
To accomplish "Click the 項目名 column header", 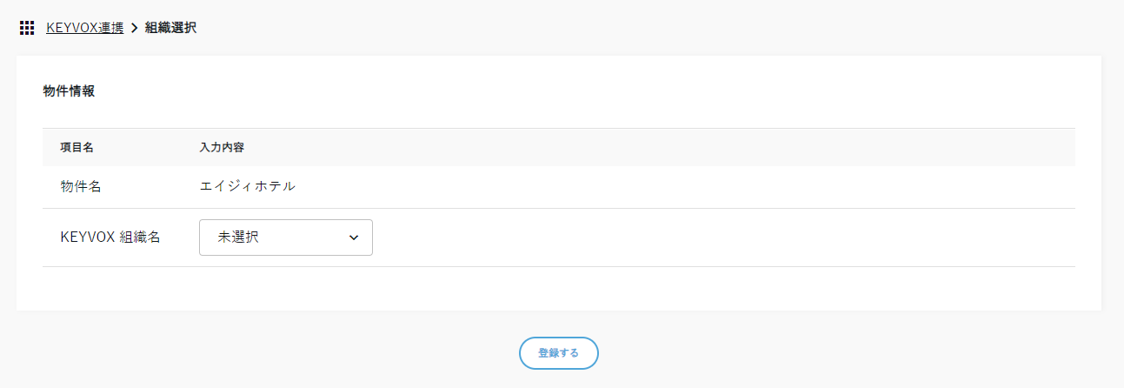I will [x=76, y=147].
